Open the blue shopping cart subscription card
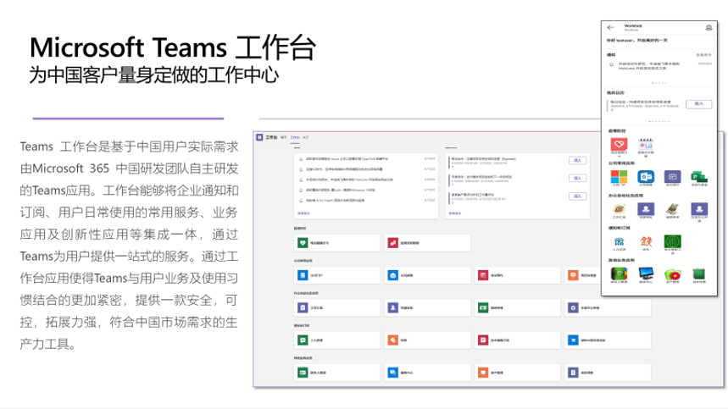Image resolution: width=728 pixels, height=409 pixels. tap(608, 340)
